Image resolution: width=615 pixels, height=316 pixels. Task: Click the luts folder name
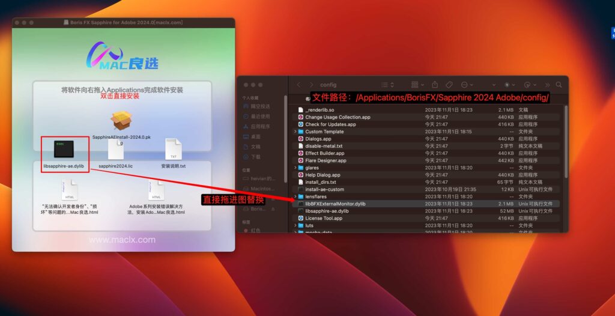click(309, 225)
